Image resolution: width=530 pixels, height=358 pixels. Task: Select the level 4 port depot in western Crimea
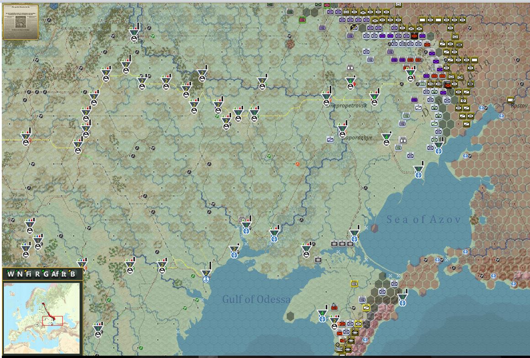tap(322, 316)
